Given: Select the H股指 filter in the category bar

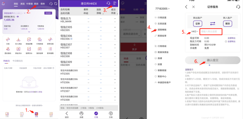Looking at the screenshot, I should [x=91, y=108].
